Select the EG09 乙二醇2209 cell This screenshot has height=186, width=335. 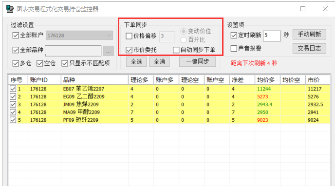(x=94, y=96)
